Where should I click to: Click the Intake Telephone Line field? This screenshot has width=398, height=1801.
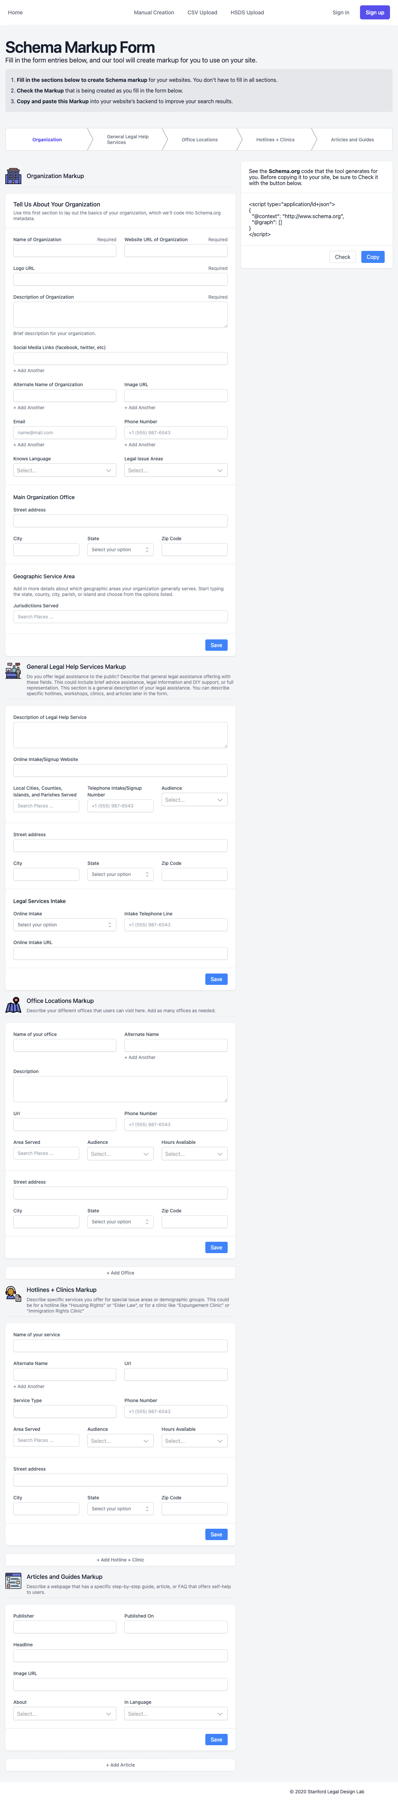point(176,925)
